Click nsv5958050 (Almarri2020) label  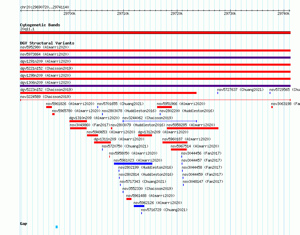click(x=133, y=153)
